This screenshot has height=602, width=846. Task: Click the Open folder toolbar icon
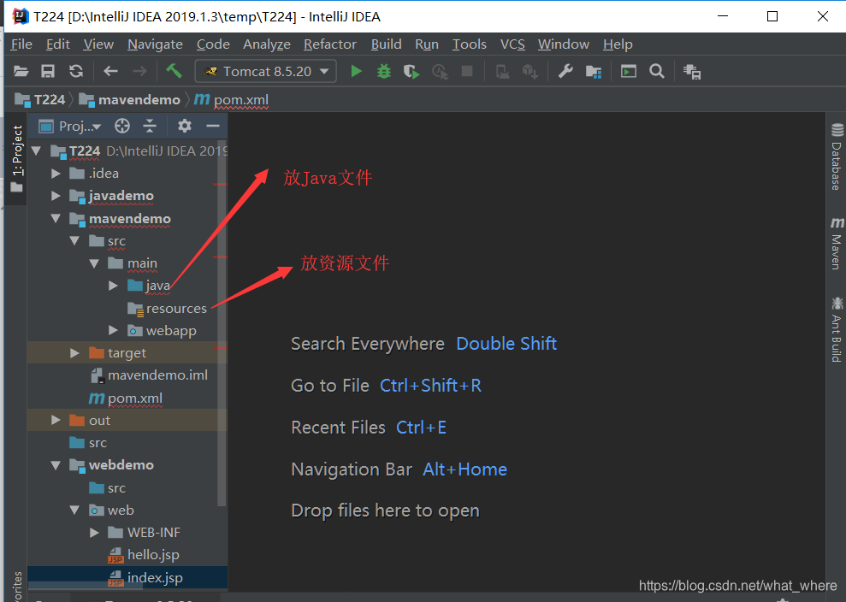click(21, 71)
